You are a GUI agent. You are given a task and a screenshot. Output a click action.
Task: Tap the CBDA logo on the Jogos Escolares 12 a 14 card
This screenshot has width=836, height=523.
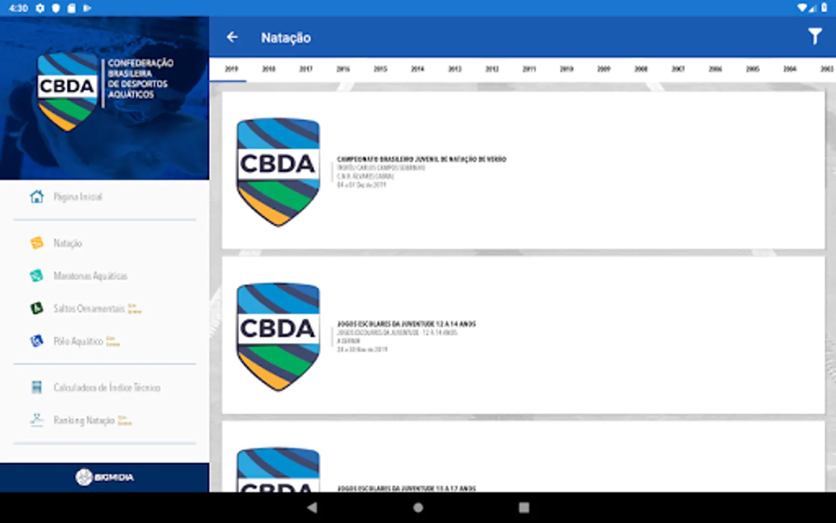pos(278,337)
